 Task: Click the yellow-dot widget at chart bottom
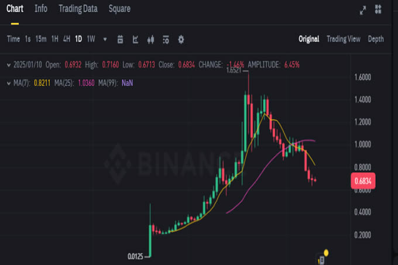(322, 256)
